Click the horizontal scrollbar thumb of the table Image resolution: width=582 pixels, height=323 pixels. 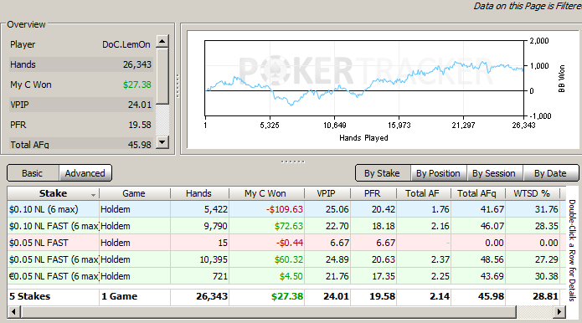tap(269, 312)
